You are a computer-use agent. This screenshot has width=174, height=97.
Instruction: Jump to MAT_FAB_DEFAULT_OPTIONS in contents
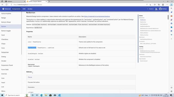point(148,44)
